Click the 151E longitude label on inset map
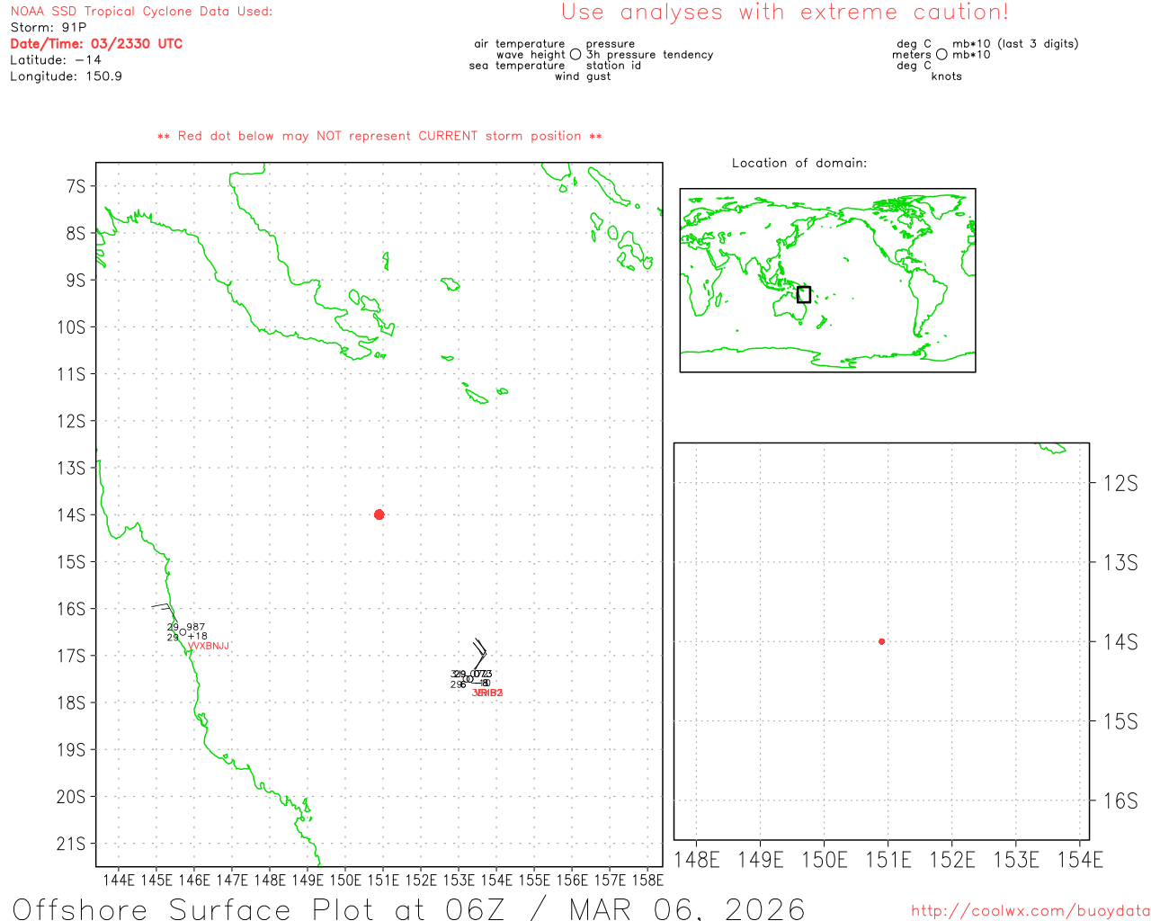The width and height of the screenshot is (1151, 921). (888, 860)
